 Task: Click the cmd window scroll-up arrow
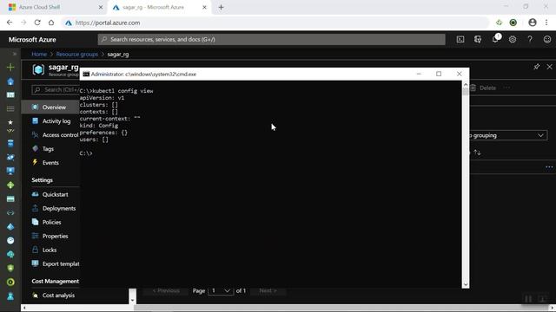click(x=466, y=85)
